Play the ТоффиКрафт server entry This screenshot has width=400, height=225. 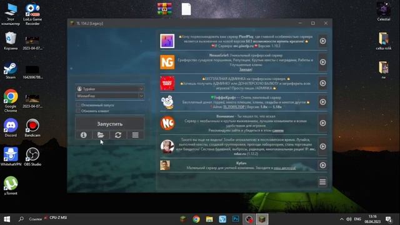click(x=322, y=102)
